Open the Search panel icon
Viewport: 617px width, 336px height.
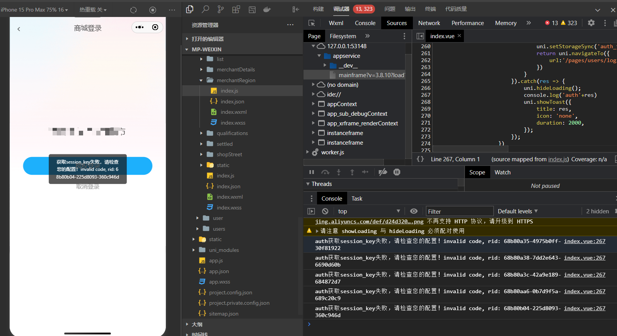point(206,9)
